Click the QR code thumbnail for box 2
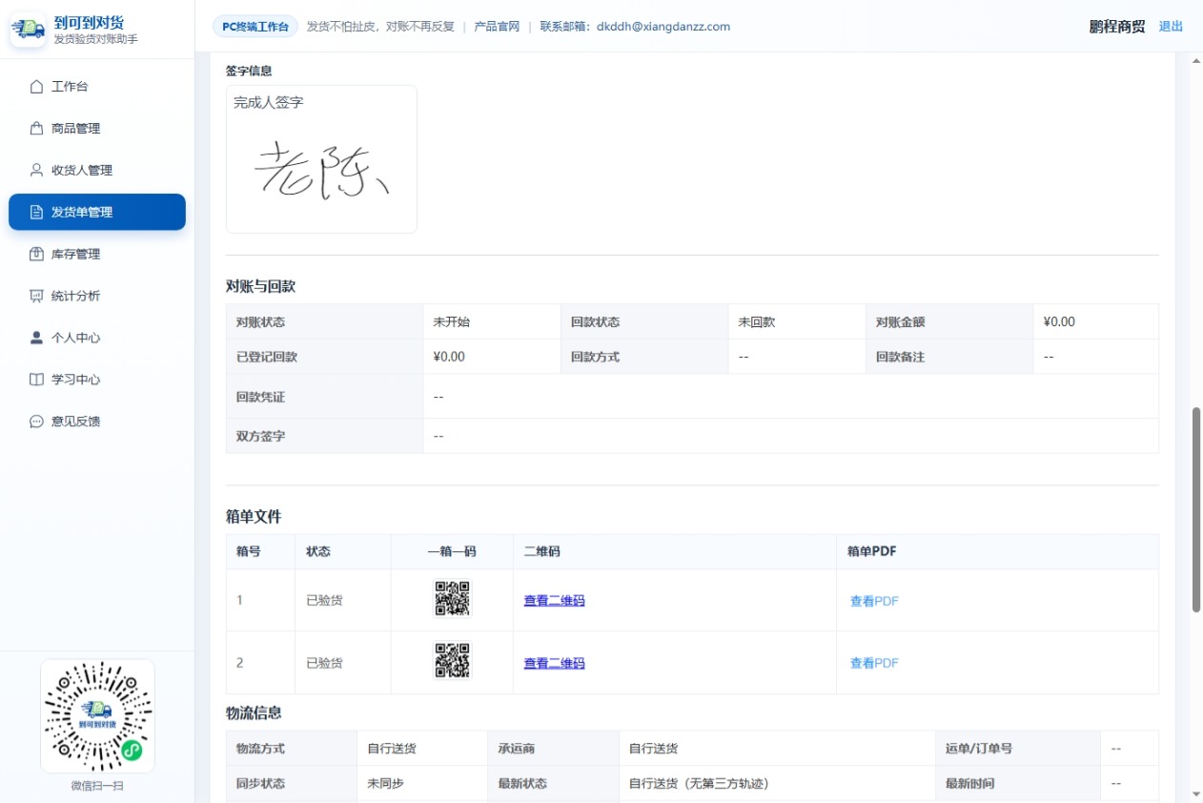Image resolution: width=1203 pixels, height=803 pixels. click(x=452, y=661)
